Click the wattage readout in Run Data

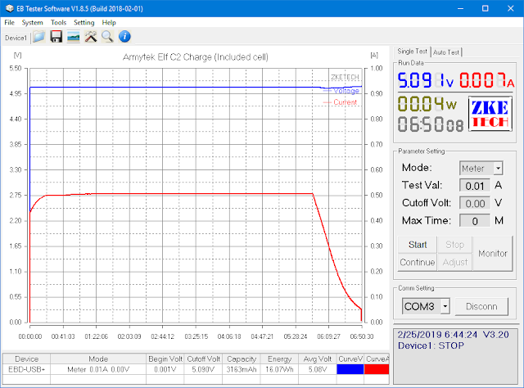click(x=427, y=104)
